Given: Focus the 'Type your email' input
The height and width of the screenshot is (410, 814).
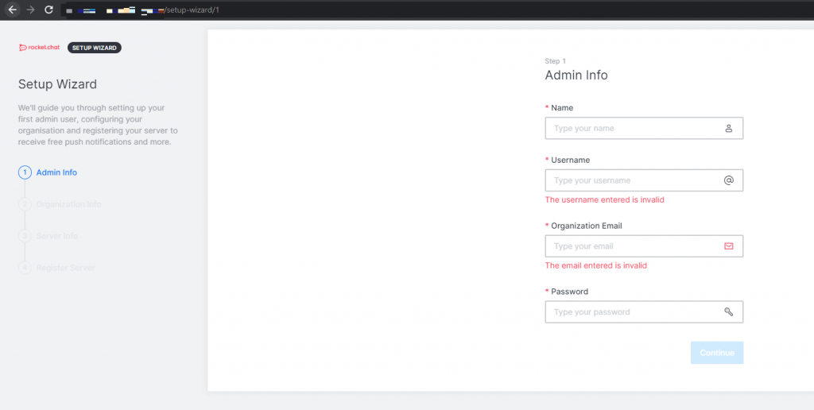Looking at the screenshot, I should (x=644, y=246).
